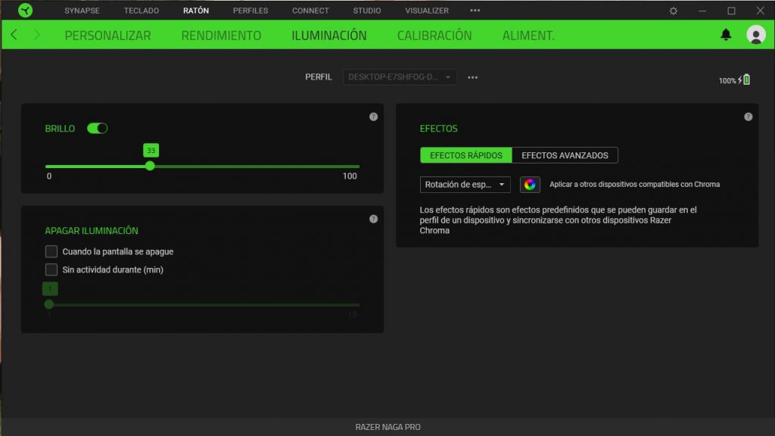Click the inactivity minutes slider handle

[x=49, y=304]
